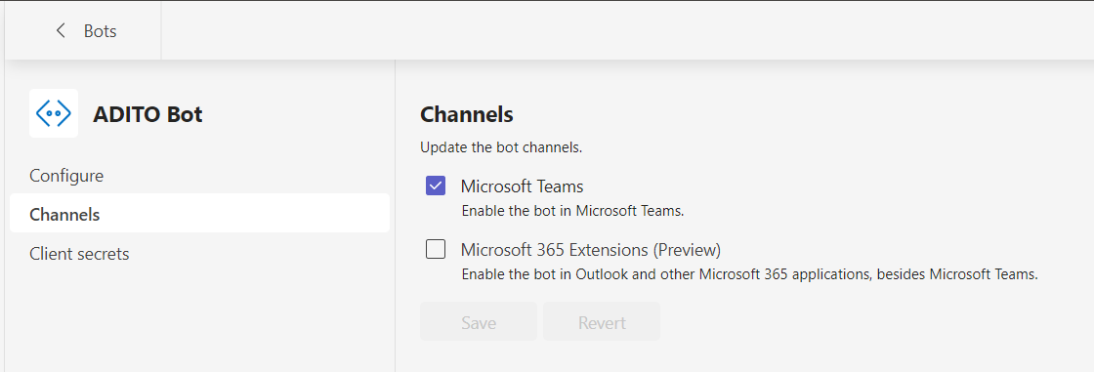Click the 'Microsoft Teams' label
The image size is (1094, 372).
click(x=522, y=186)
